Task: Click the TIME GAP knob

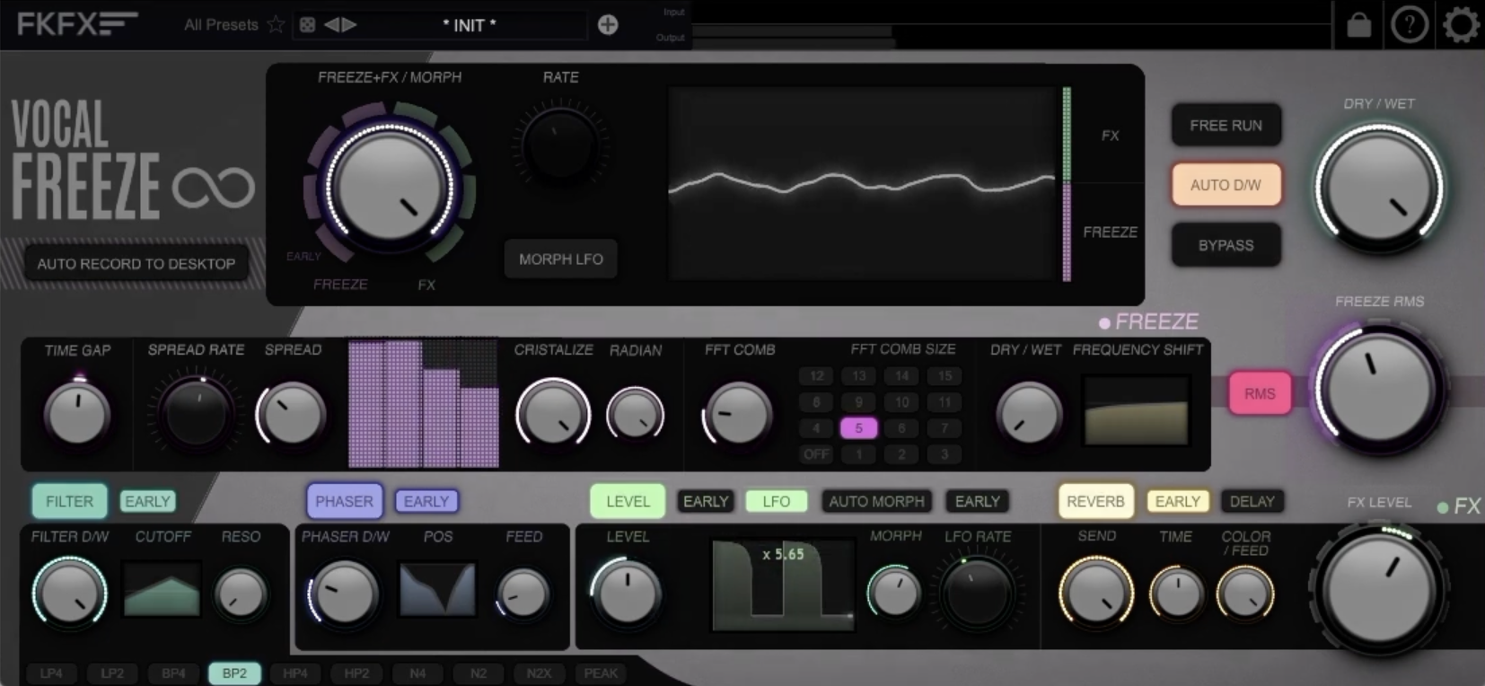Action: [x=77, y=413]
